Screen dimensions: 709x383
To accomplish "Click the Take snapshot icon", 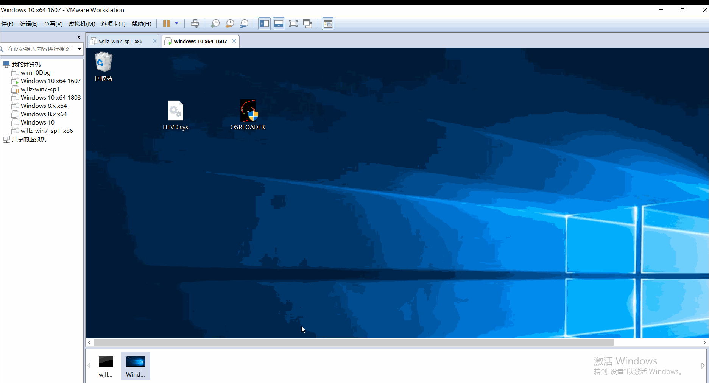I will [x=215, y=24].
